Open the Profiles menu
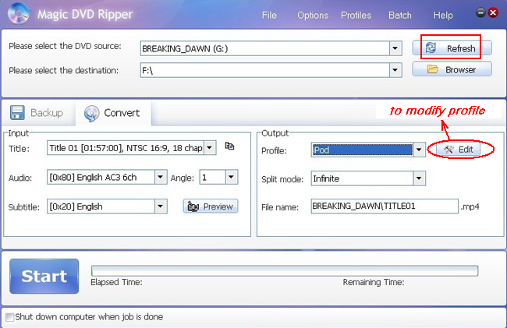This screenshot has height=328, width=507. click(356, 15)
